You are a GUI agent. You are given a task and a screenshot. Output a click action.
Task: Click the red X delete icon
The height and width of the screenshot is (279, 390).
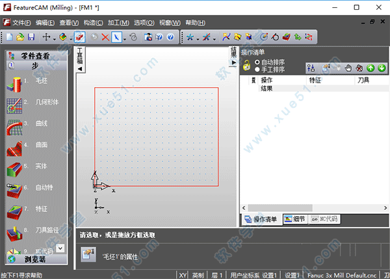click(105, 37)
